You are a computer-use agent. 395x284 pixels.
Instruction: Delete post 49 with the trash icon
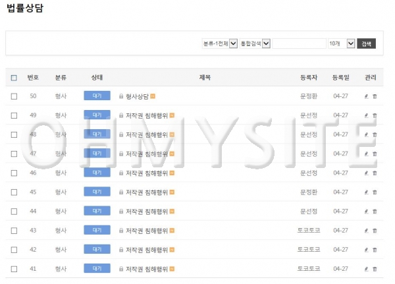[x=375, y=115]
